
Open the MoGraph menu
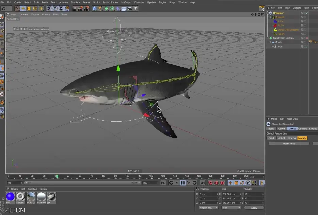[x=126, y=2]
